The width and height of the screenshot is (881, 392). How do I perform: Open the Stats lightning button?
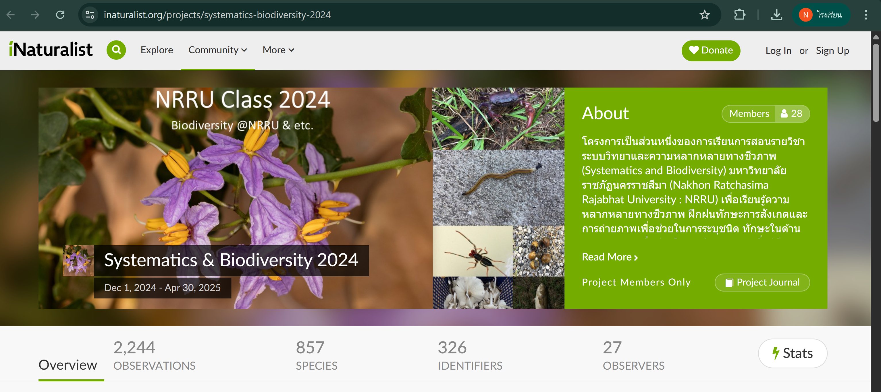click(793, 353)
